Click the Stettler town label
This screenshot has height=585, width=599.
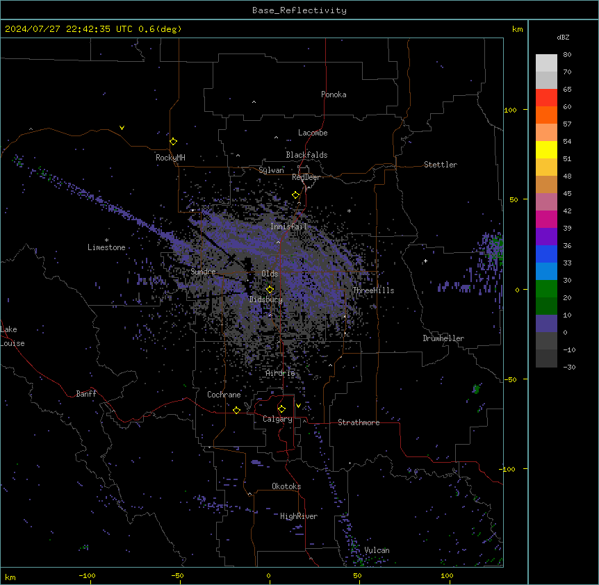[441, 165]
